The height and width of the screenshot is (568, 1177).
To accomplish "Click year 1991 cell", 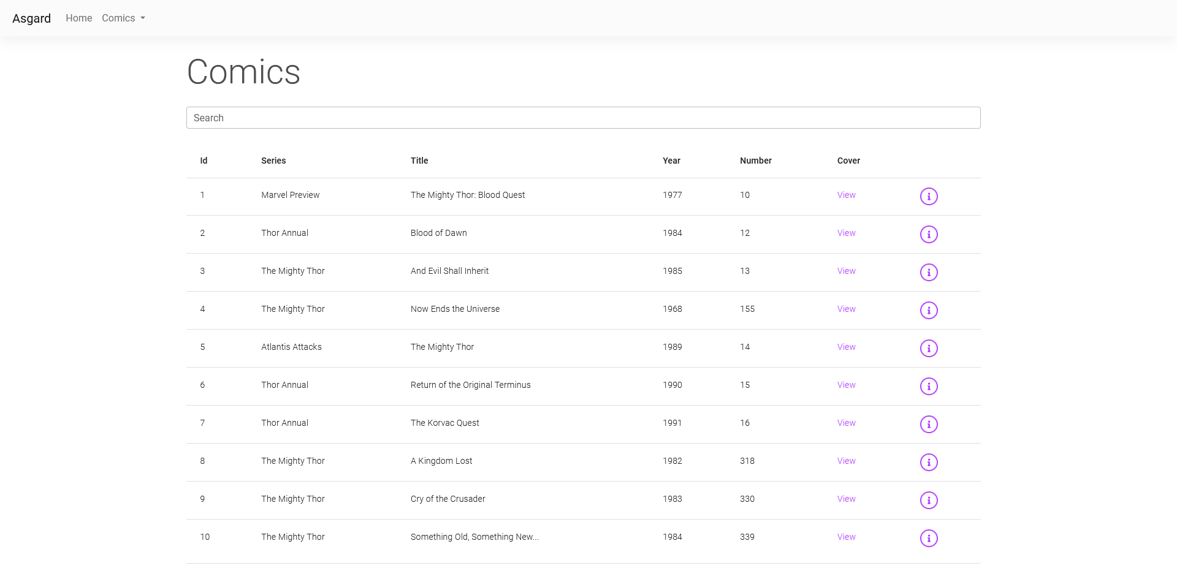I will click(x=672, y=423).
